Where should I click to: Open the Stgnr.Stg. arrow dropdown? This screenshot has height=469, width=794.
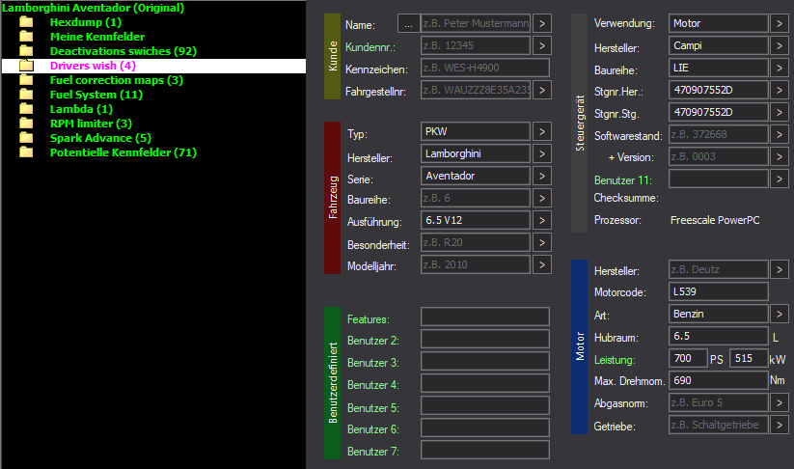[x=780, y=113]
